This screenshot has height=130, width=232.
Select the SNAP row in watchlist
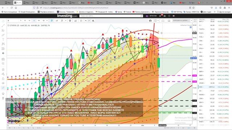pyautogui.click(x=214, y=79)
